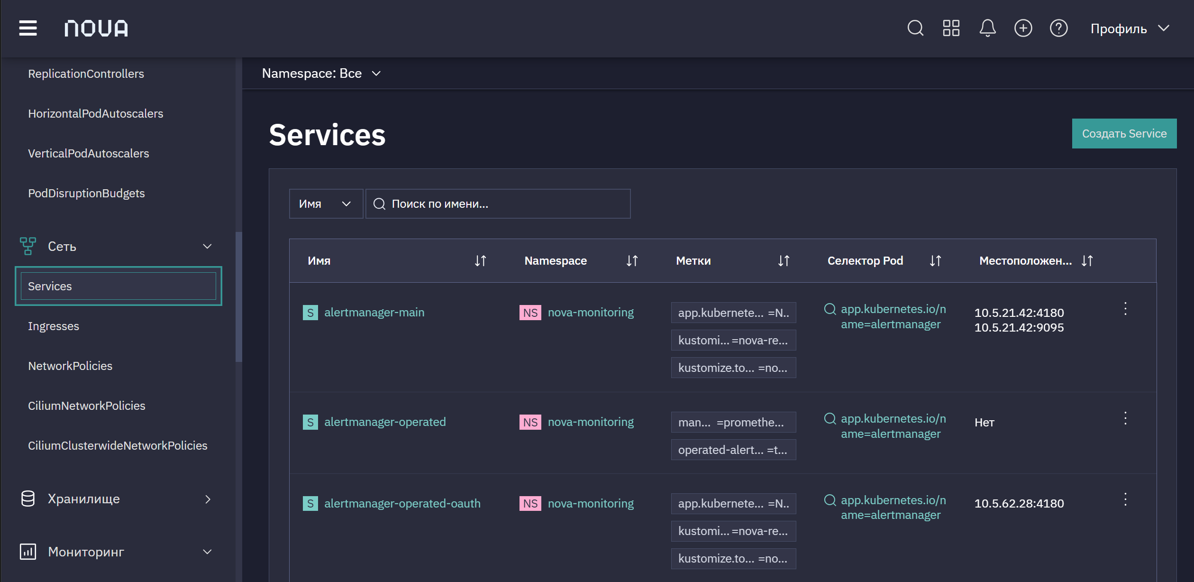Click app.kubernete... label in alertmanager-operated-oauth row
Screen dimensions: 1194x582
click(733, 504)
